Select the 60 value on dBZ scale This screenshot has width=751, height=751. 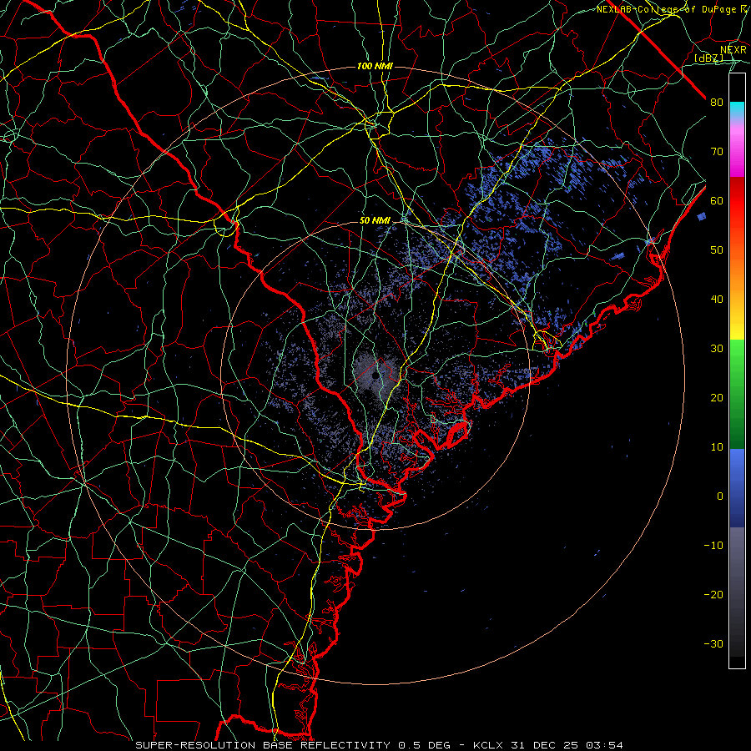pos(717,200)
